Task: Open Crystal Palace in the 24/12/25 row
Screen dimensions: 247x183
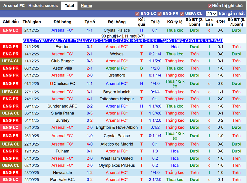Action: [x=117, y=30]
